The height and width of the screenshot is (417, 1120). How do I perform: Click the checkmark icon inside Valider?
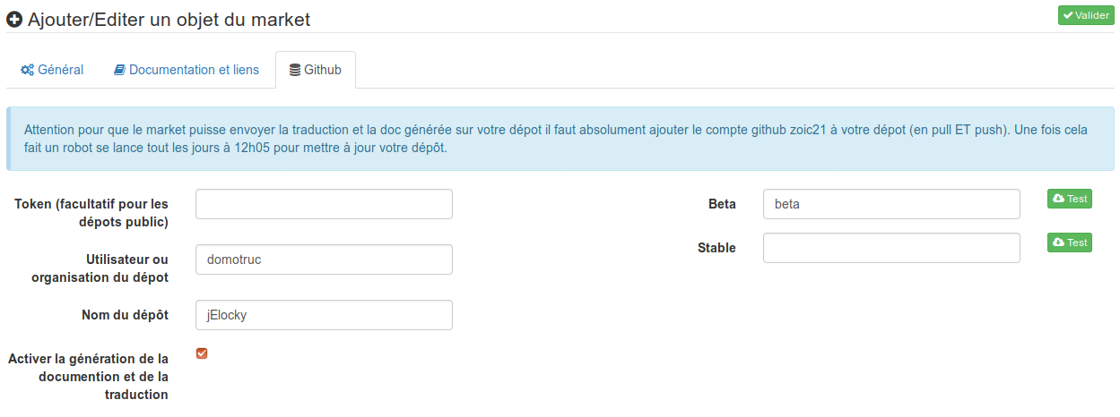click(x=1068, y=15)
